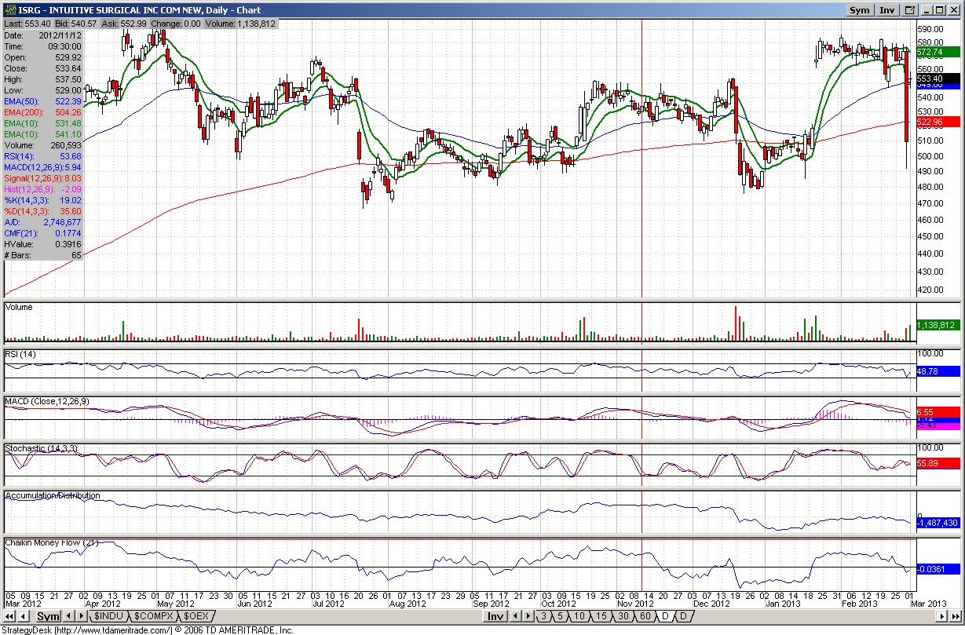
Task: Click the Signal(12,26,9): 8.03 data row
Action: [43, 178]
